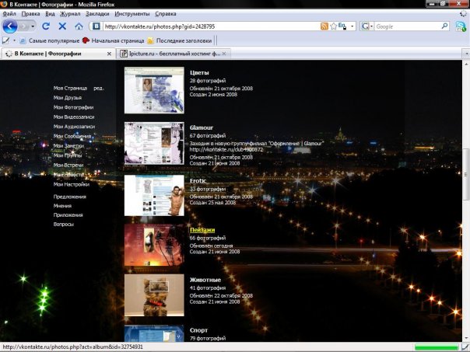
Task: Open the Справка menu
Action: 166,14
